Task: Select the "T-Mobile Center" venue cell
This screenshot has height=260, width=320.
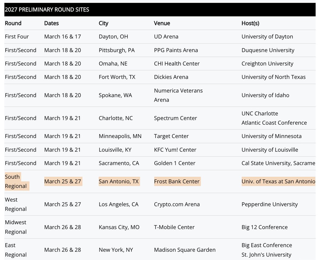Action: click(174, 227)
